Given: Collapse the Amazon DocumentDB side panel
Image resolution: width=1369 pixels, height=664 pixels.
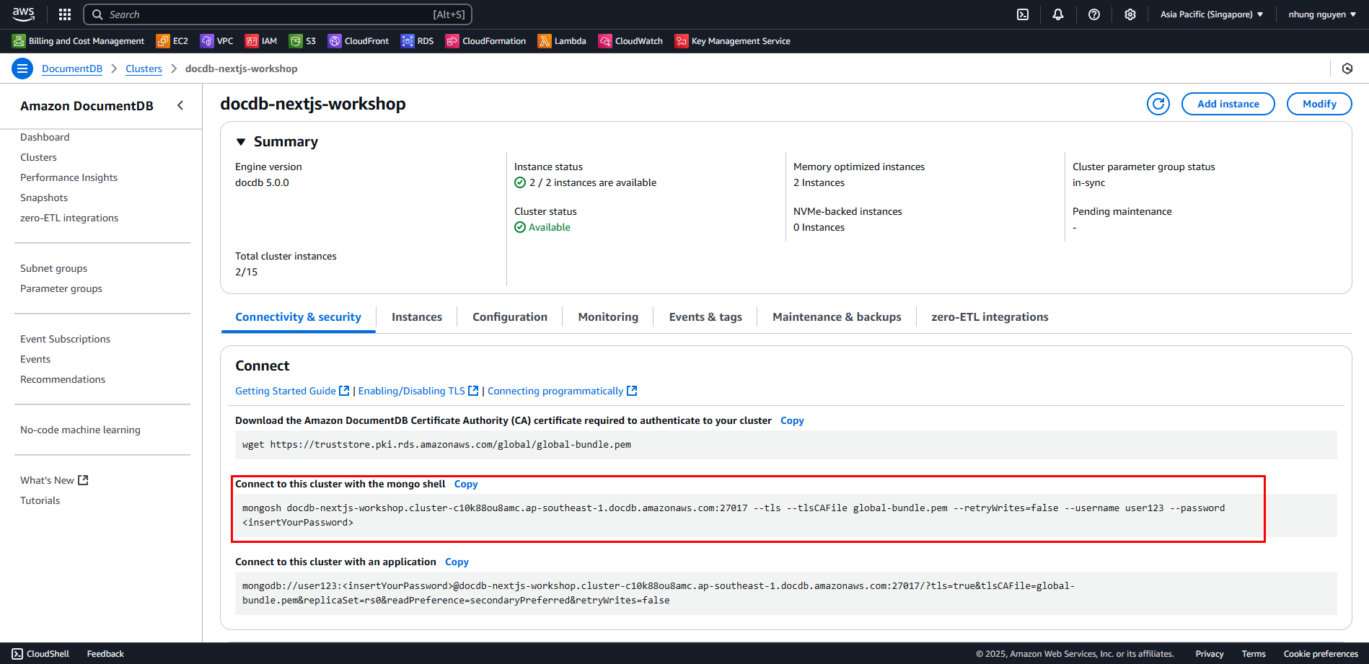Looking at the screenshot, I should point(180,105).
